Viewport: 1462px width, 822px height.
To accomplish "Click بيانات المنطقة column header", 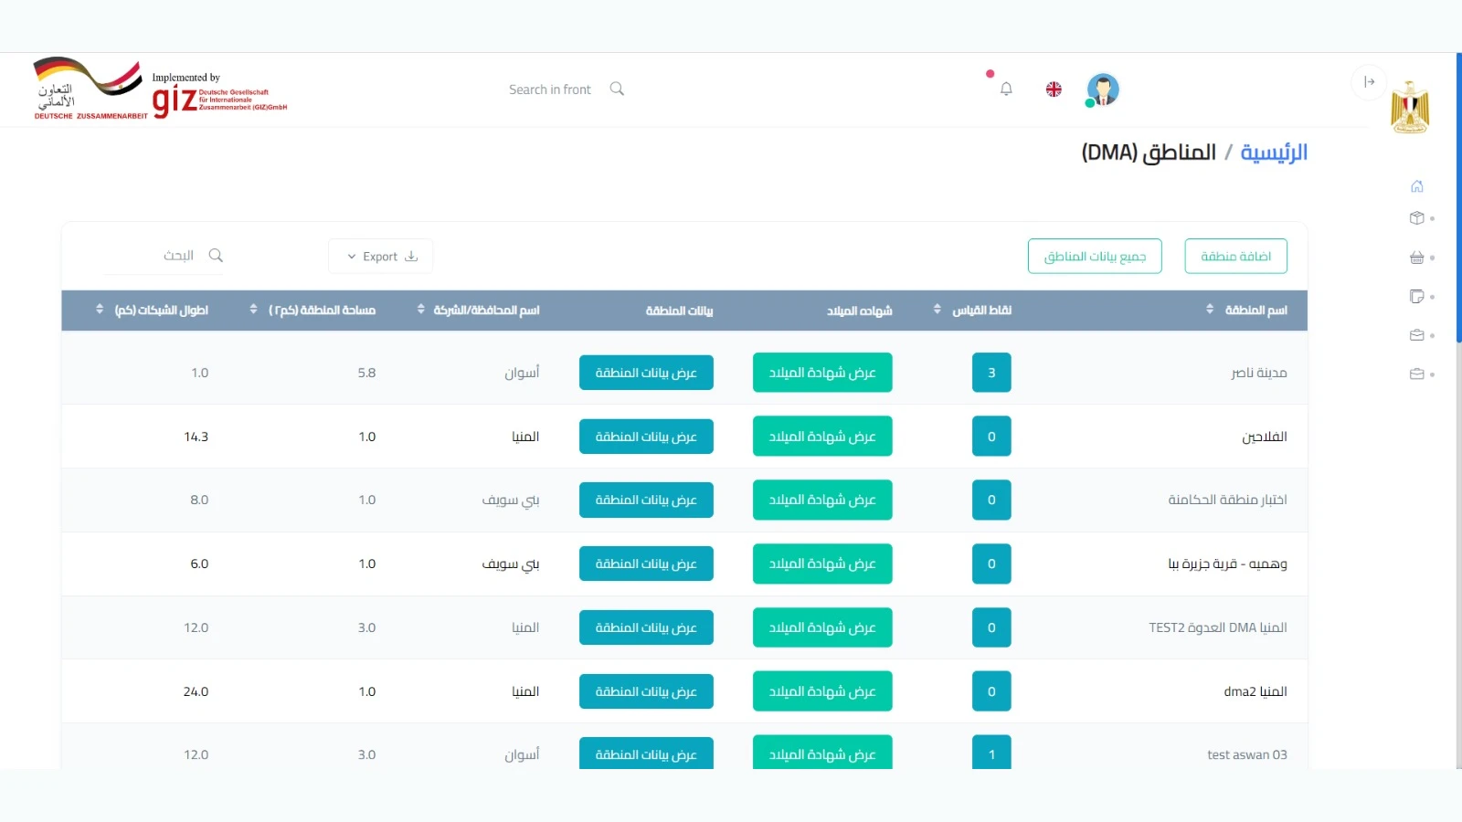I will click(679, 311).
